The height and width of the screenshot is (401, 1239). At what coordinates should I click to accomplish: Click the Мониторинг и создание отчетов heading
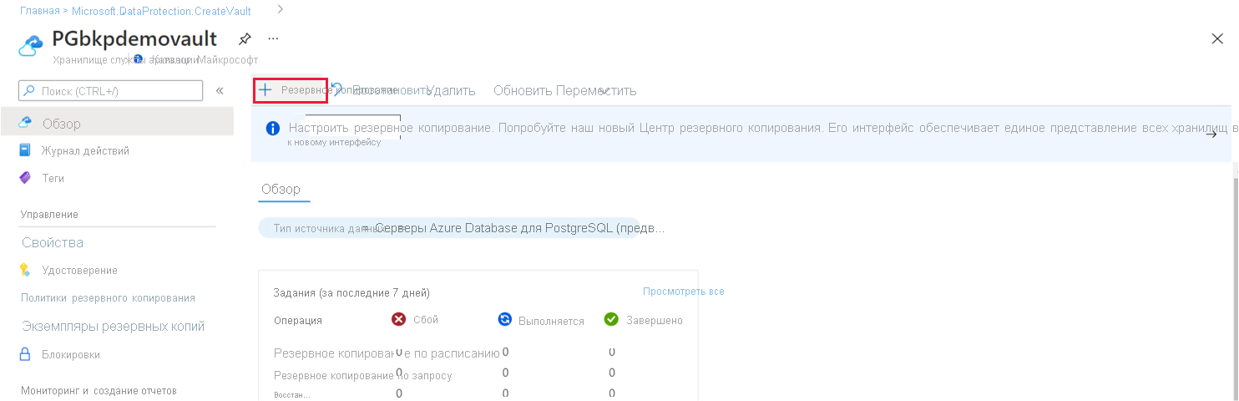(x=99, y=391)
